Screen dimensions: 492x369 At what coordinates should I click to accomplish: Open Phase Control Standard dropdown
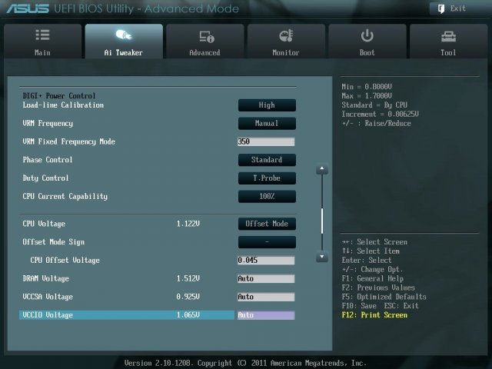(267, 160)
